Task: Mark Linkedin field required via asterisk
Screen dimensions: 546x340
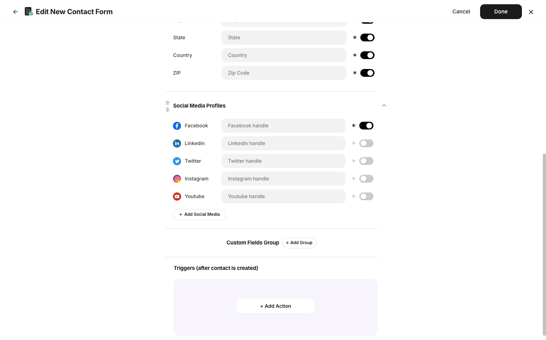Action: pyautogui.click(x=354, y=143)
